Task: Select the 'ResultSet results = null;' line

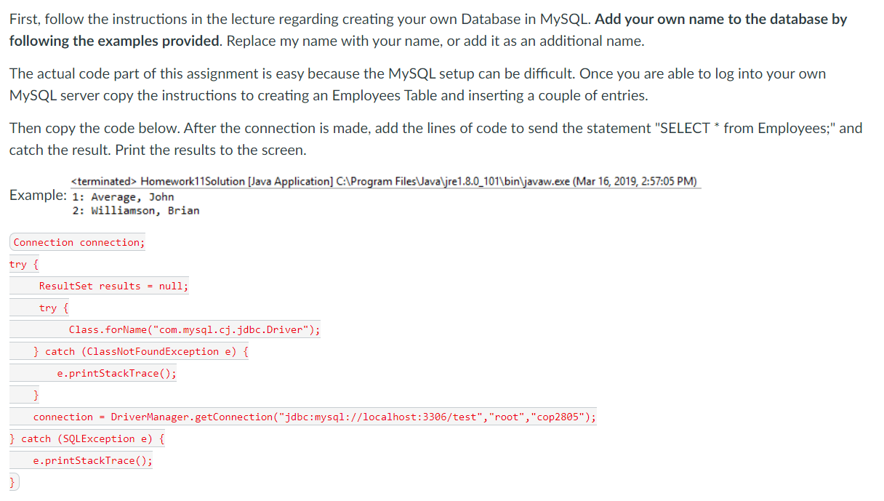Action: pyautogui.click(x=113, y=286)
